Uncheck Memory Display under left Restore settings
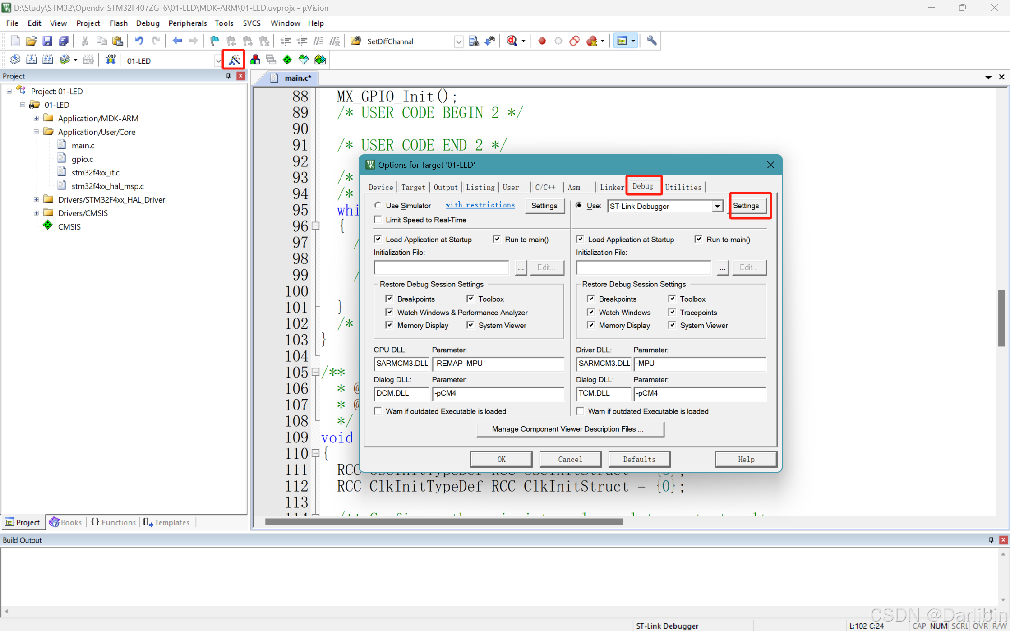Image resolution: width=1010 pixels, height=631 pixels. (389, 325)
